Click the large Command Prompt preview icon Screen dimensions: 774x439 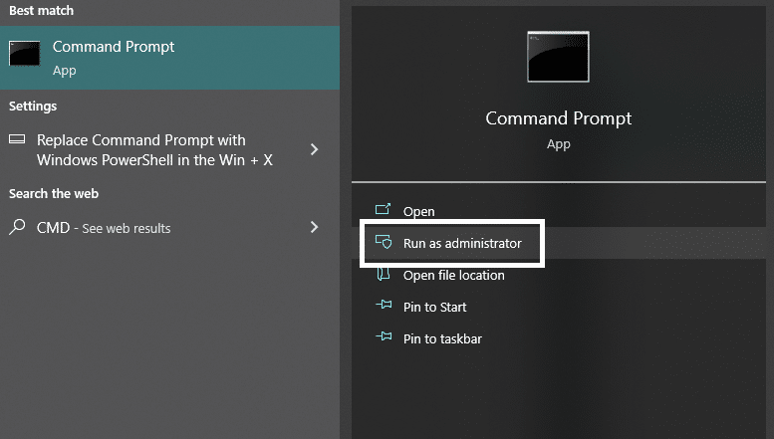pos(558,57)
